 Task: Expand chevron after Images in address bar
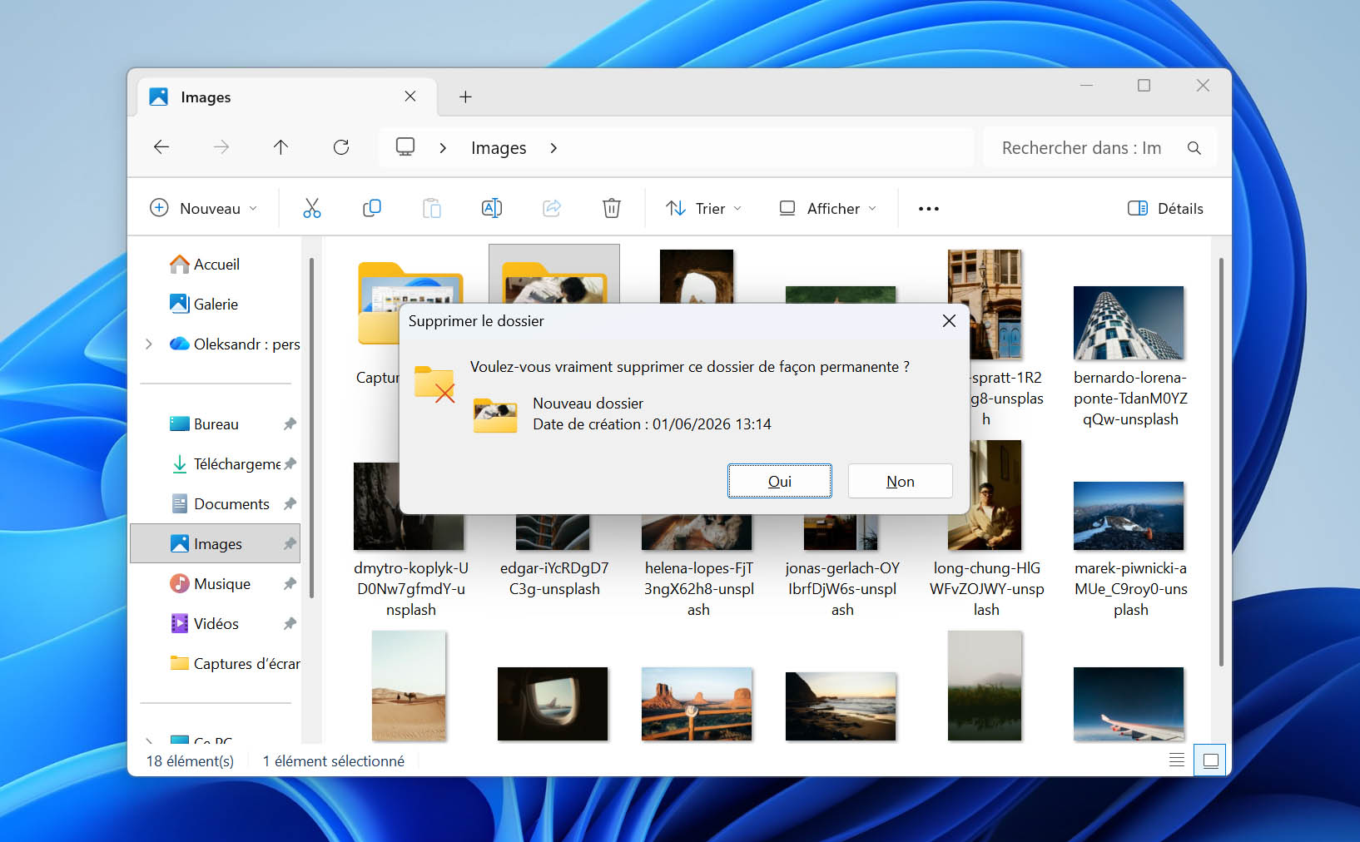coord(553,148)
